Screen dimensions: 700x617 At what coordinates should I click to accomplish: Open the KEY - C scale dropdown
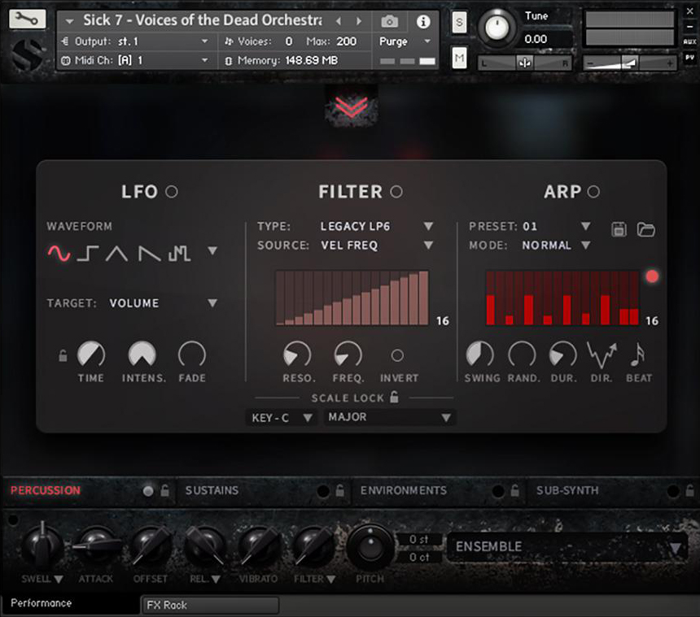(x=280, y=416)
